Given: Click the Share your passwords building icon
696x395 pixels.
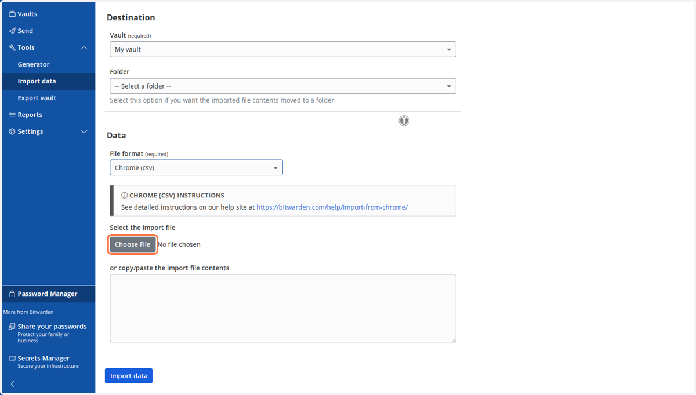Looking at the screenshot, I should (12, 327).
